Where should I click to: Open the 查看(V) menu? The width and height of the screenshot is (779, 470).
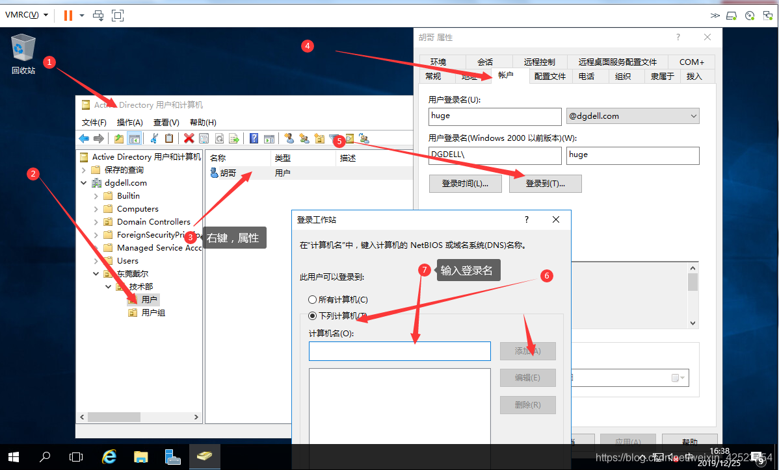click(166, 123)
